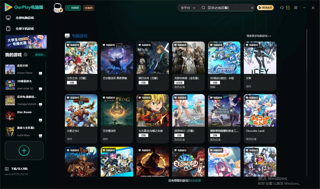Click the search magnifier icon
The width and height of the screenshot is (320, 189).
203,8
